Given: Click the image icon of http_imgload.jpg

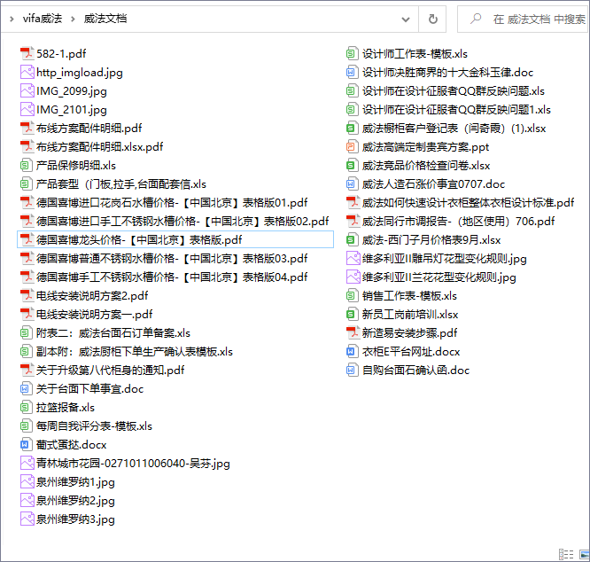Looking at the screenshot, I should (x=27, y=73).
